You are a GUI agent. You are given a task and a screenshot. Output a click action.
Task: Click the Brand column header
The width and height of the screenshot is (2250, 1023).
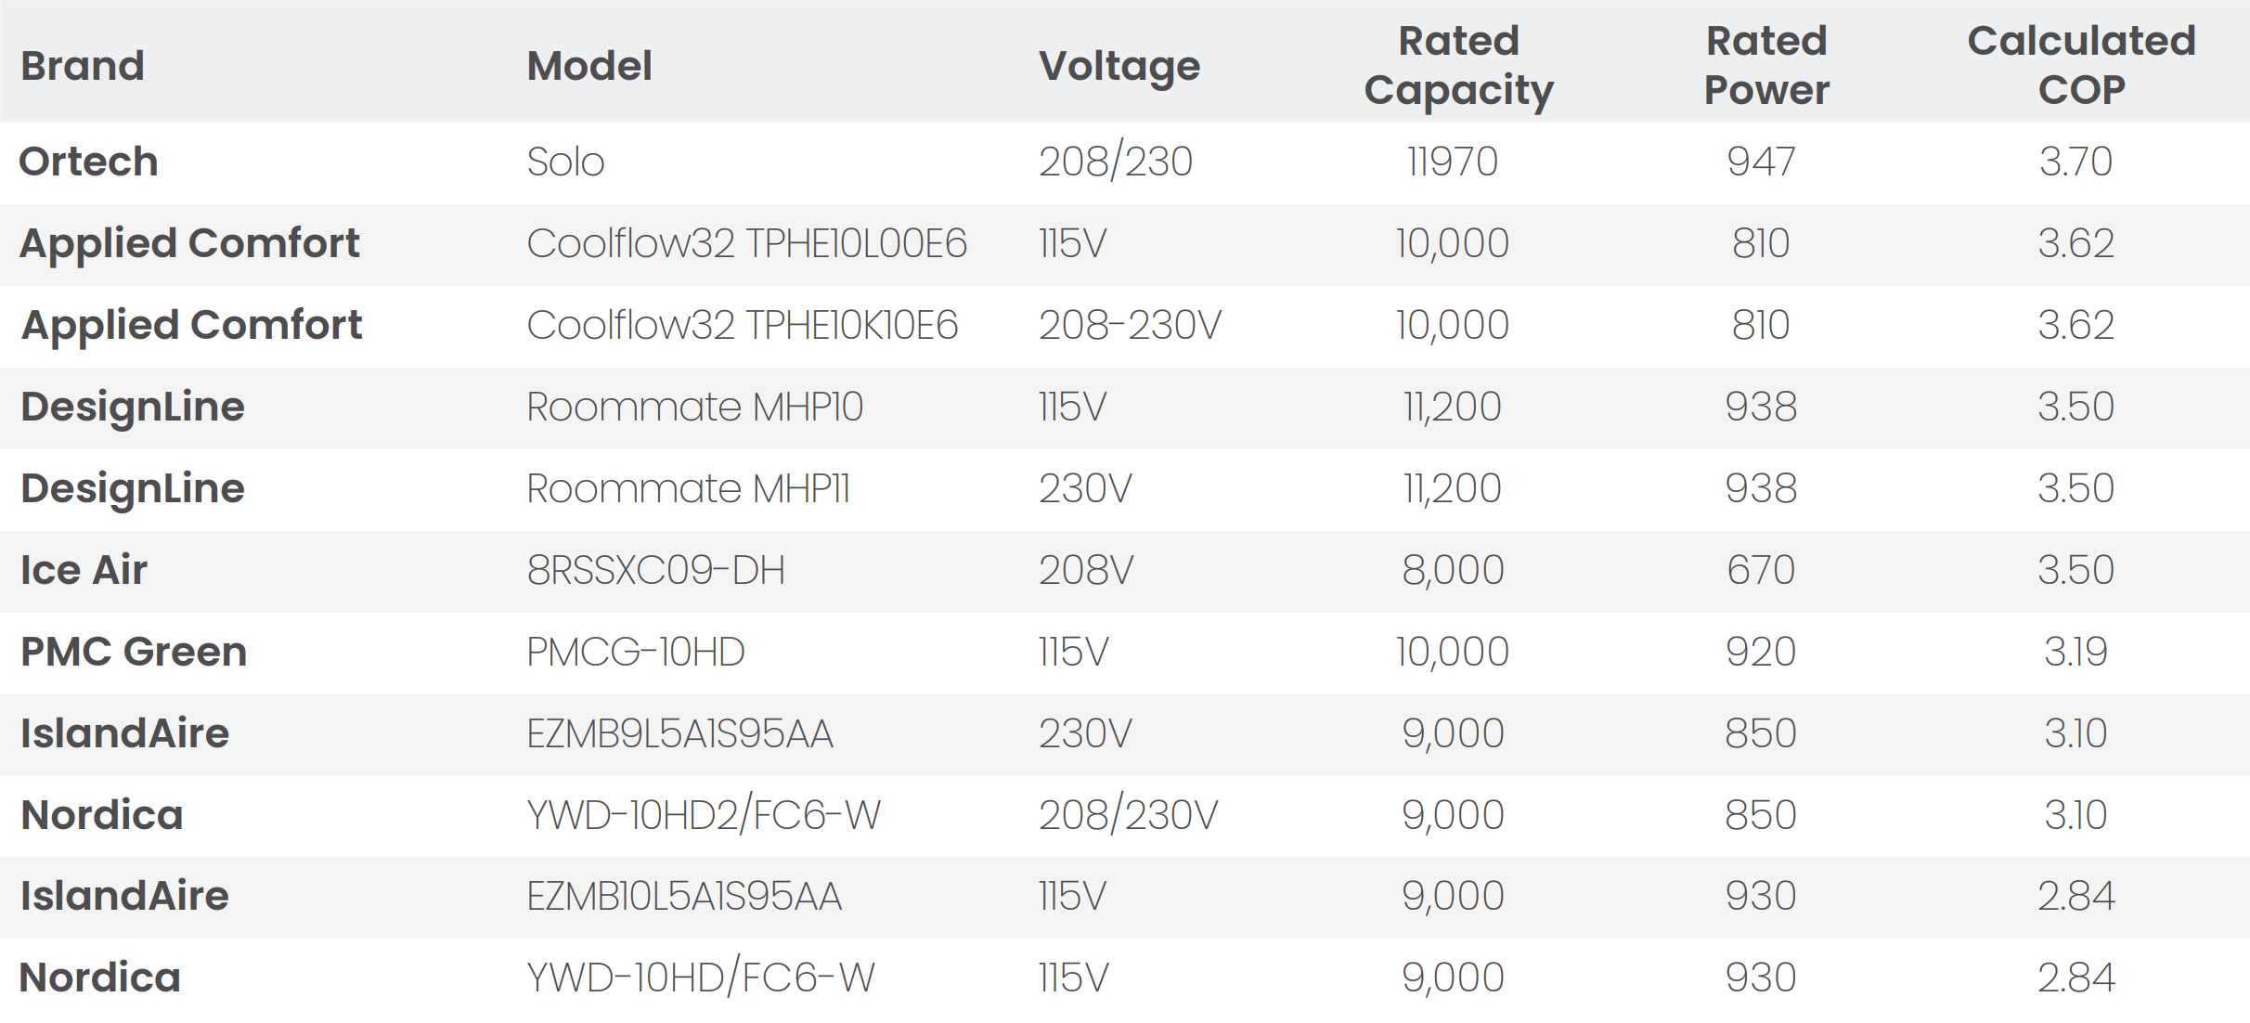[83, 66]
